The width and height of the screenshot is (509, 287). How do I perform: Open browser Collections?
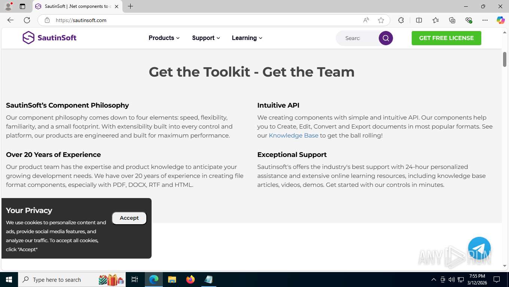point(452,20)
